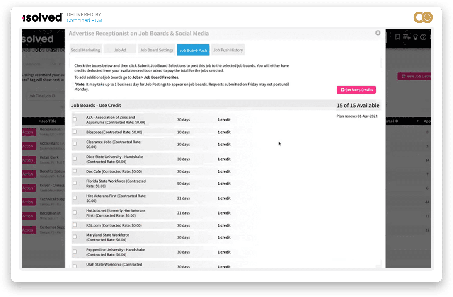Screen dimensions: 453x297
Task: Check the Maryland State Workforce checkbox
Action: [75, 237]
